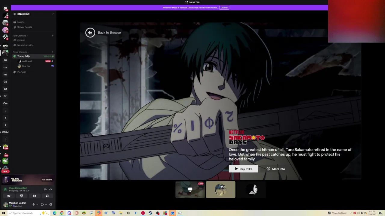
Task: Open soundboard icon in voice panel
Action: click(47, 196)
